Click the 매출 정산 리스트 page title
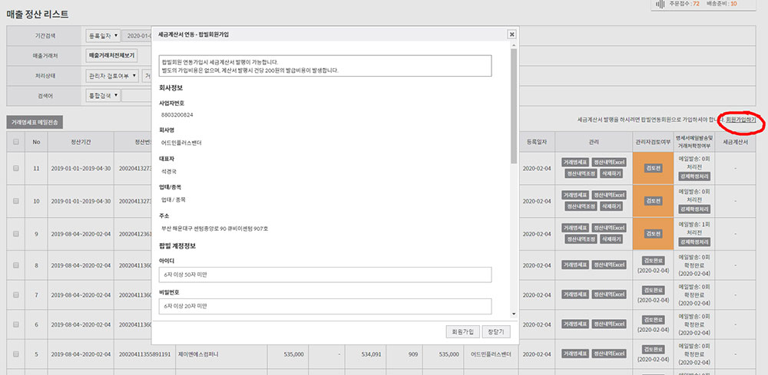The width and height of the screenshot is (768, 375). click(37, 14)
